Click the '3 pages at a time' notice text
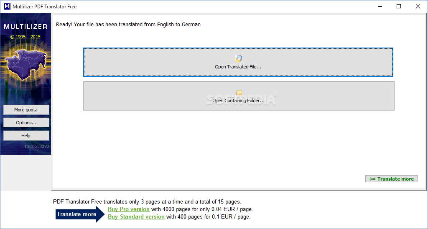Screen dimensions: 428x229 coord(147,202)
